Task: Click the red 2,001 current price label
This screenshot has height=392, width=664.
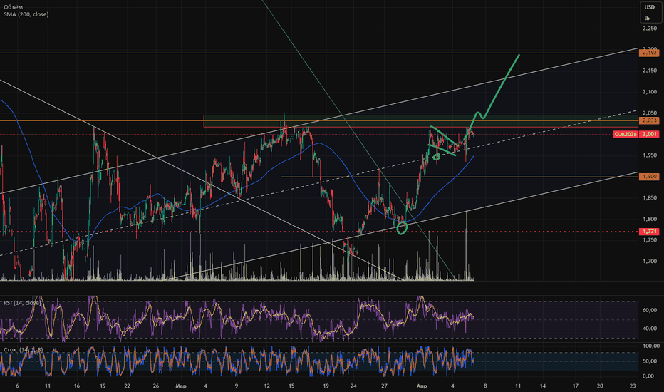Action: (x=649, y=134)
